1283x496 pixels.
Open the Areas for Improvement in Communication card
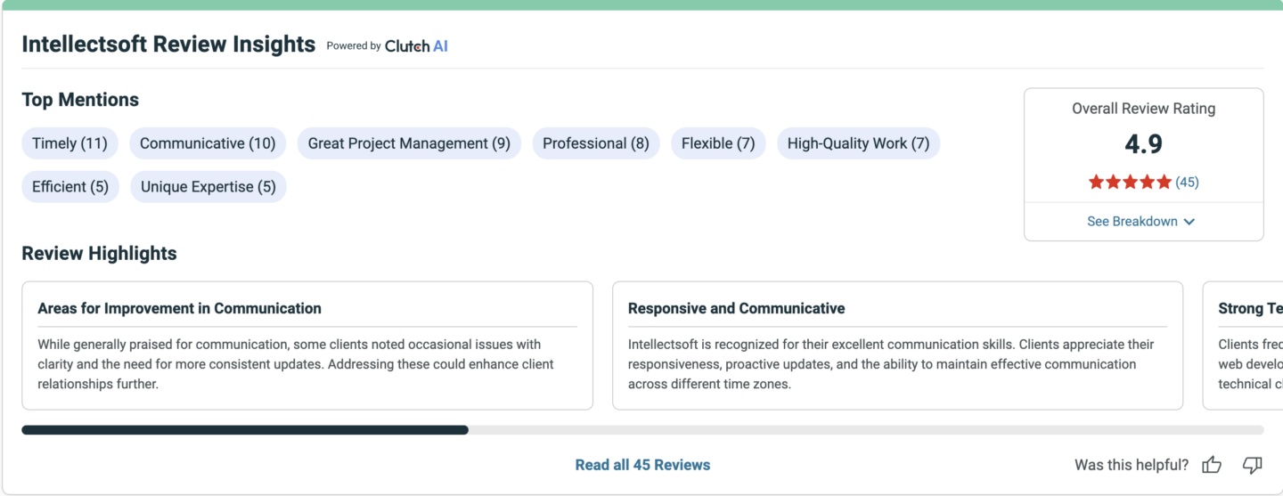pyautogui.click(x=307, y=346)
